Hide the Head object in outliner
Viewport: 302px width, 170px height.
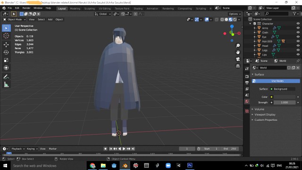[298, 46]
